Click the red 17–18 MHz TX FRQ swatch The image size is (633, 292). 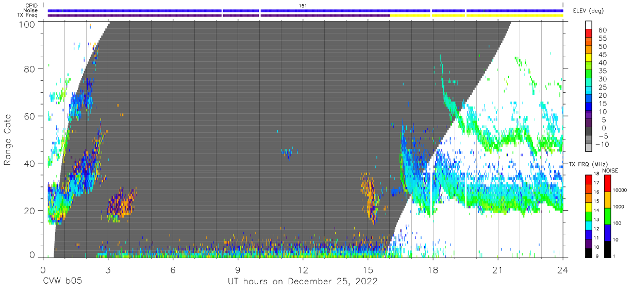coord(589,179)
